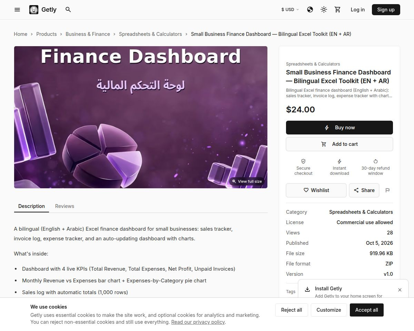Click Spreadsheets & Calculators label above title
This screenshot has height=331, width=414.
[x=313, y=64]
